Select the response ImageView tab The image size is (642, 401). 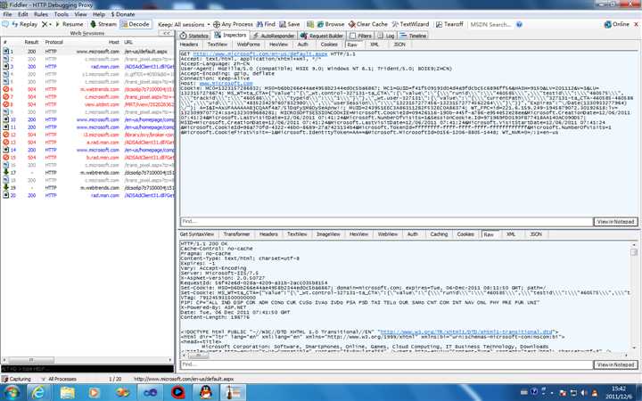coord(328,234)
